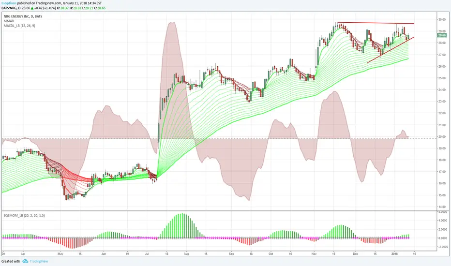This screenshot has width=451, height=266.
Task: Click the 18.00 price axis label
Action: [441, 160]
